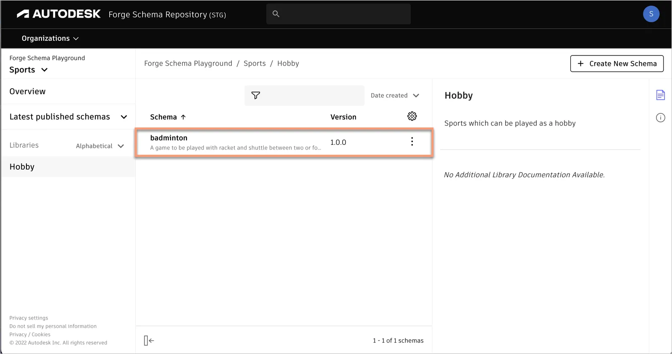Expand the Sports organization switcher

pyautogui.click(x=28, y=70)
